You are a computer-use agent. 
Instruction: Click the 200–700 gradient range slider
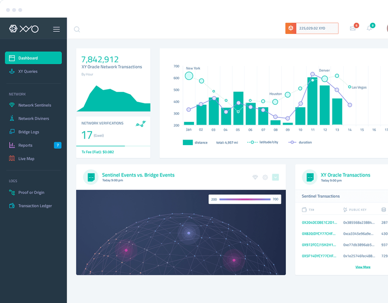pyautogui.click(x=245, y=199)
